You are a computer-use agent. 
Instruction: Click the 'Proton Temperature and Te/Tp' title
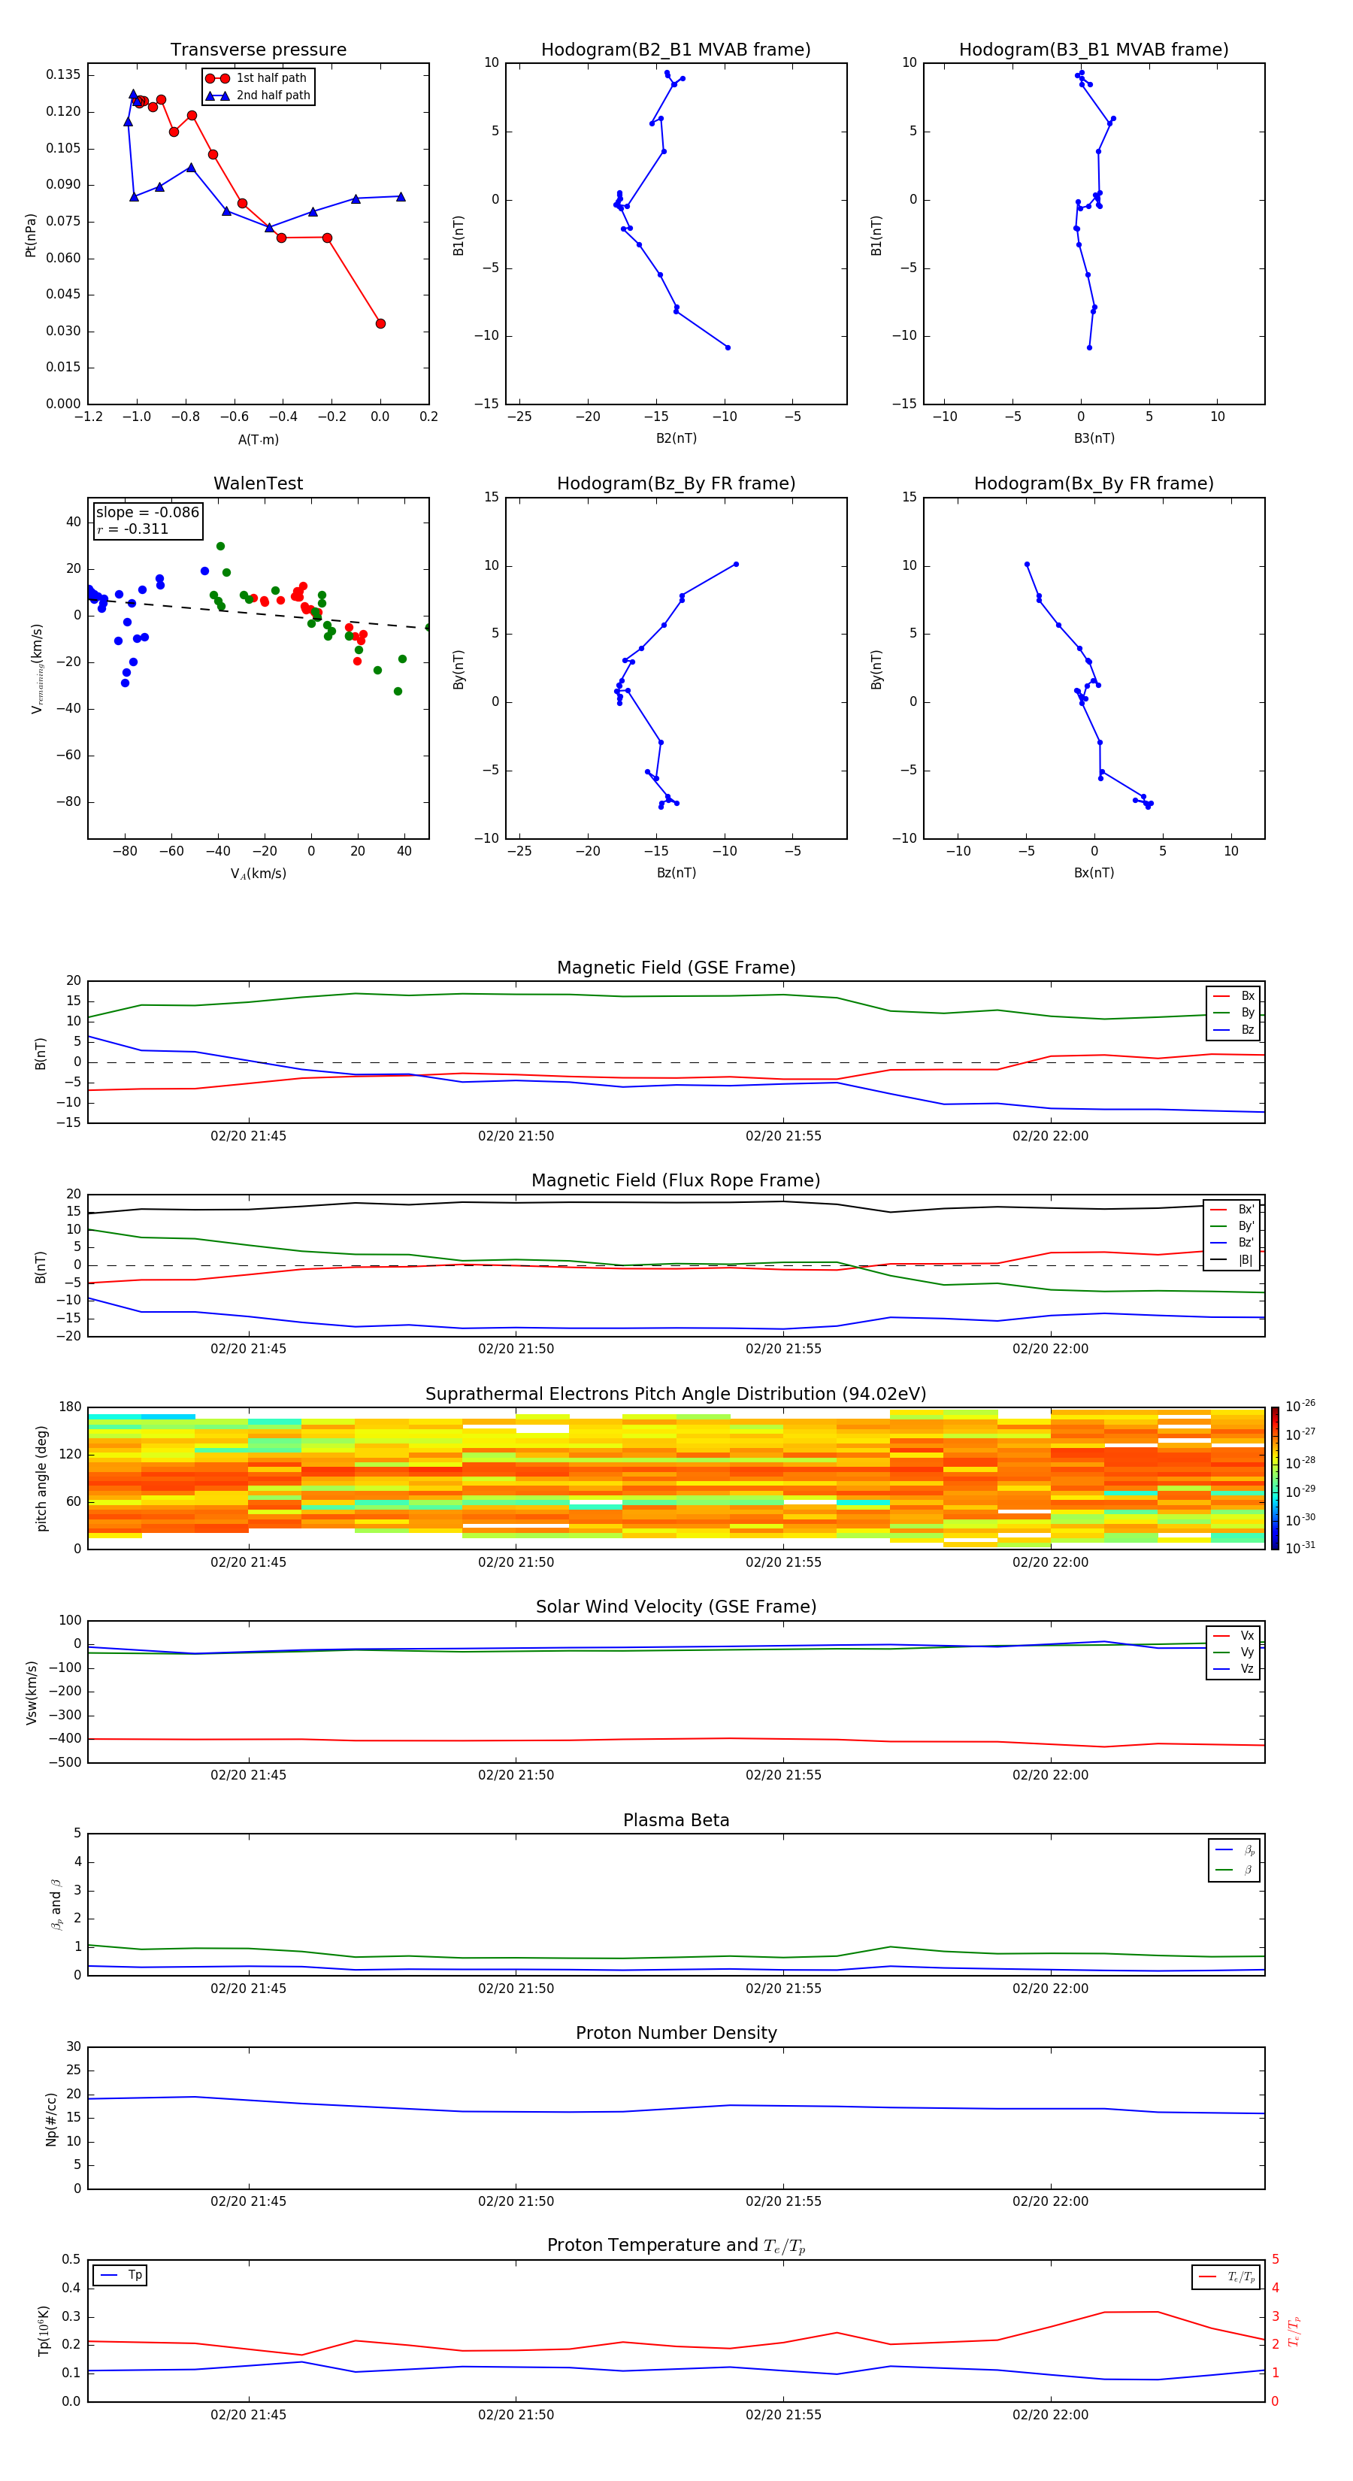(676, 2246)
